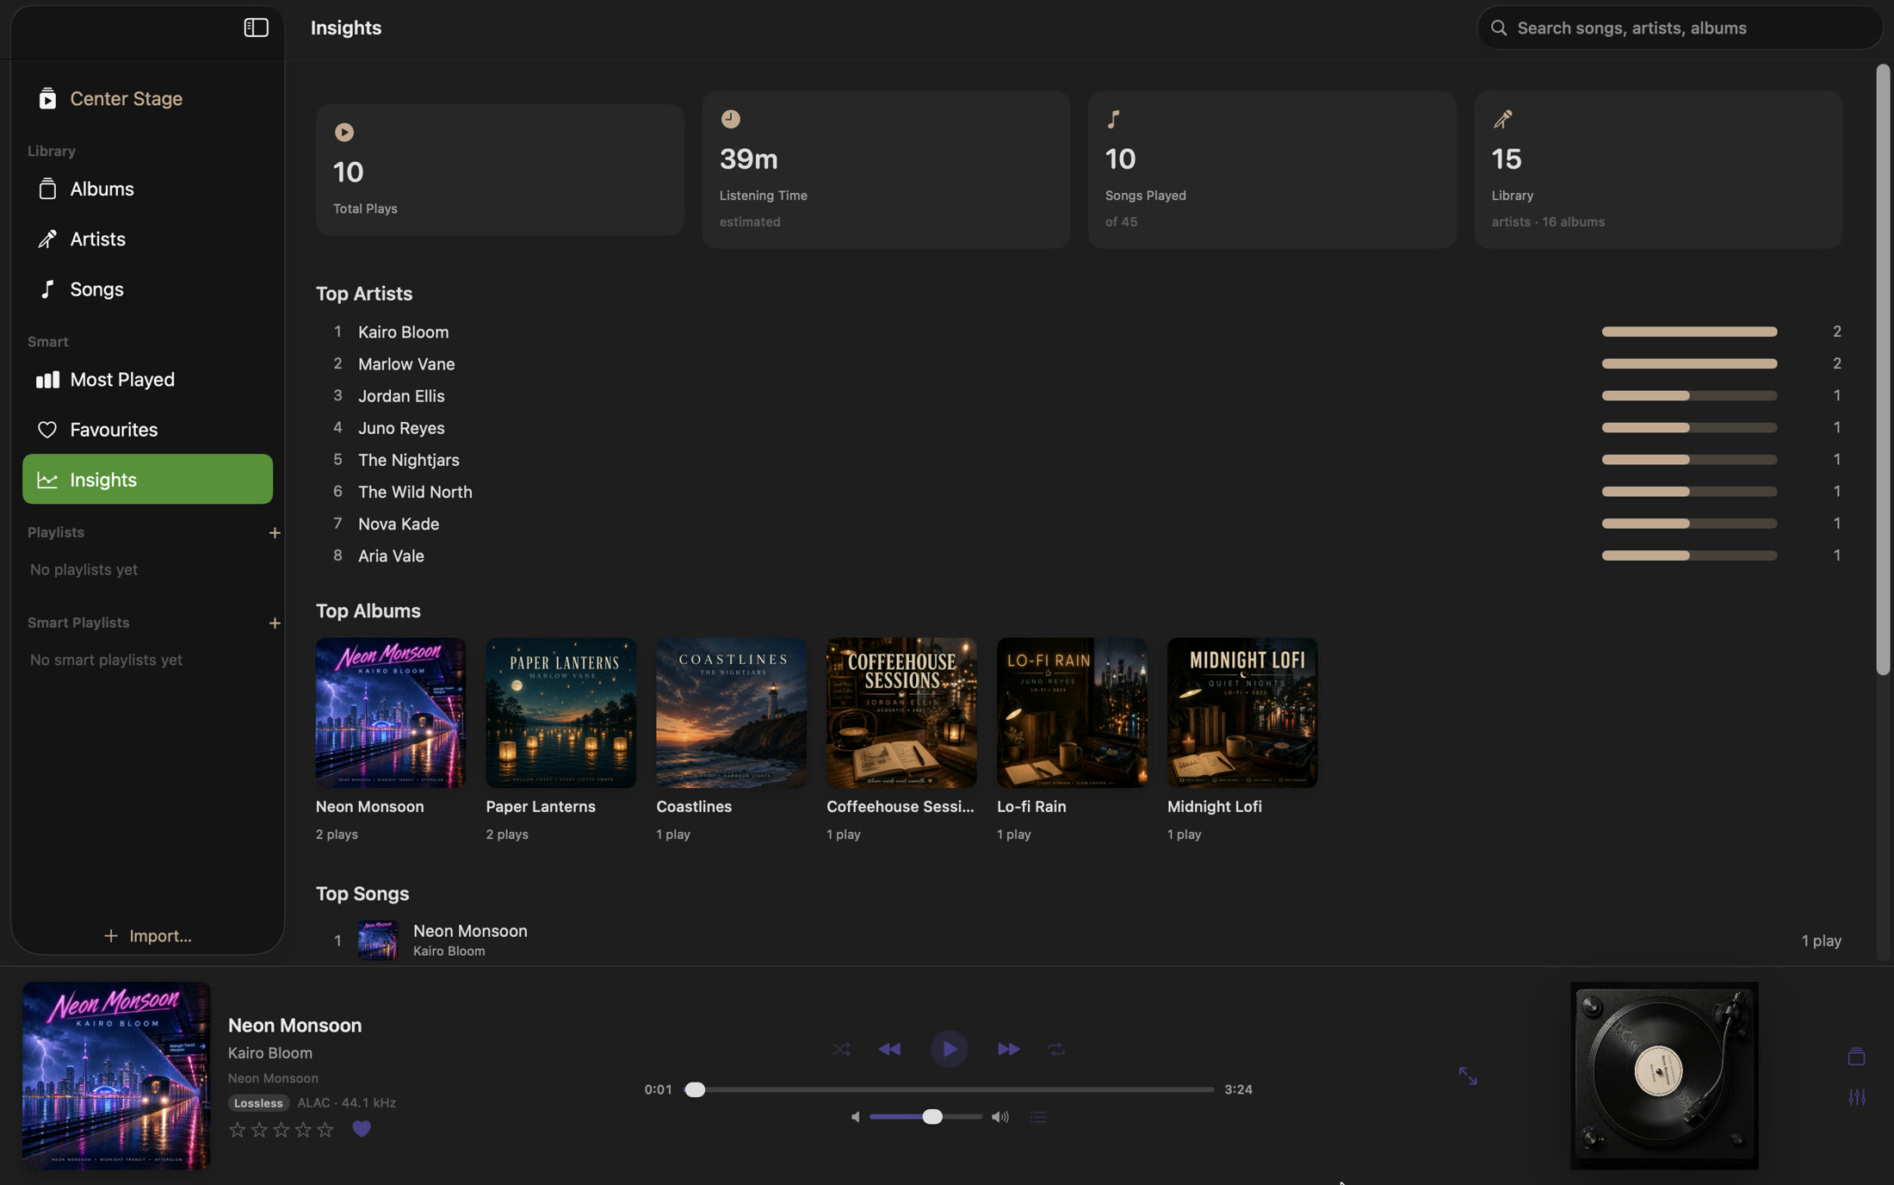Go to Albums library

click(x=147, y=189)
